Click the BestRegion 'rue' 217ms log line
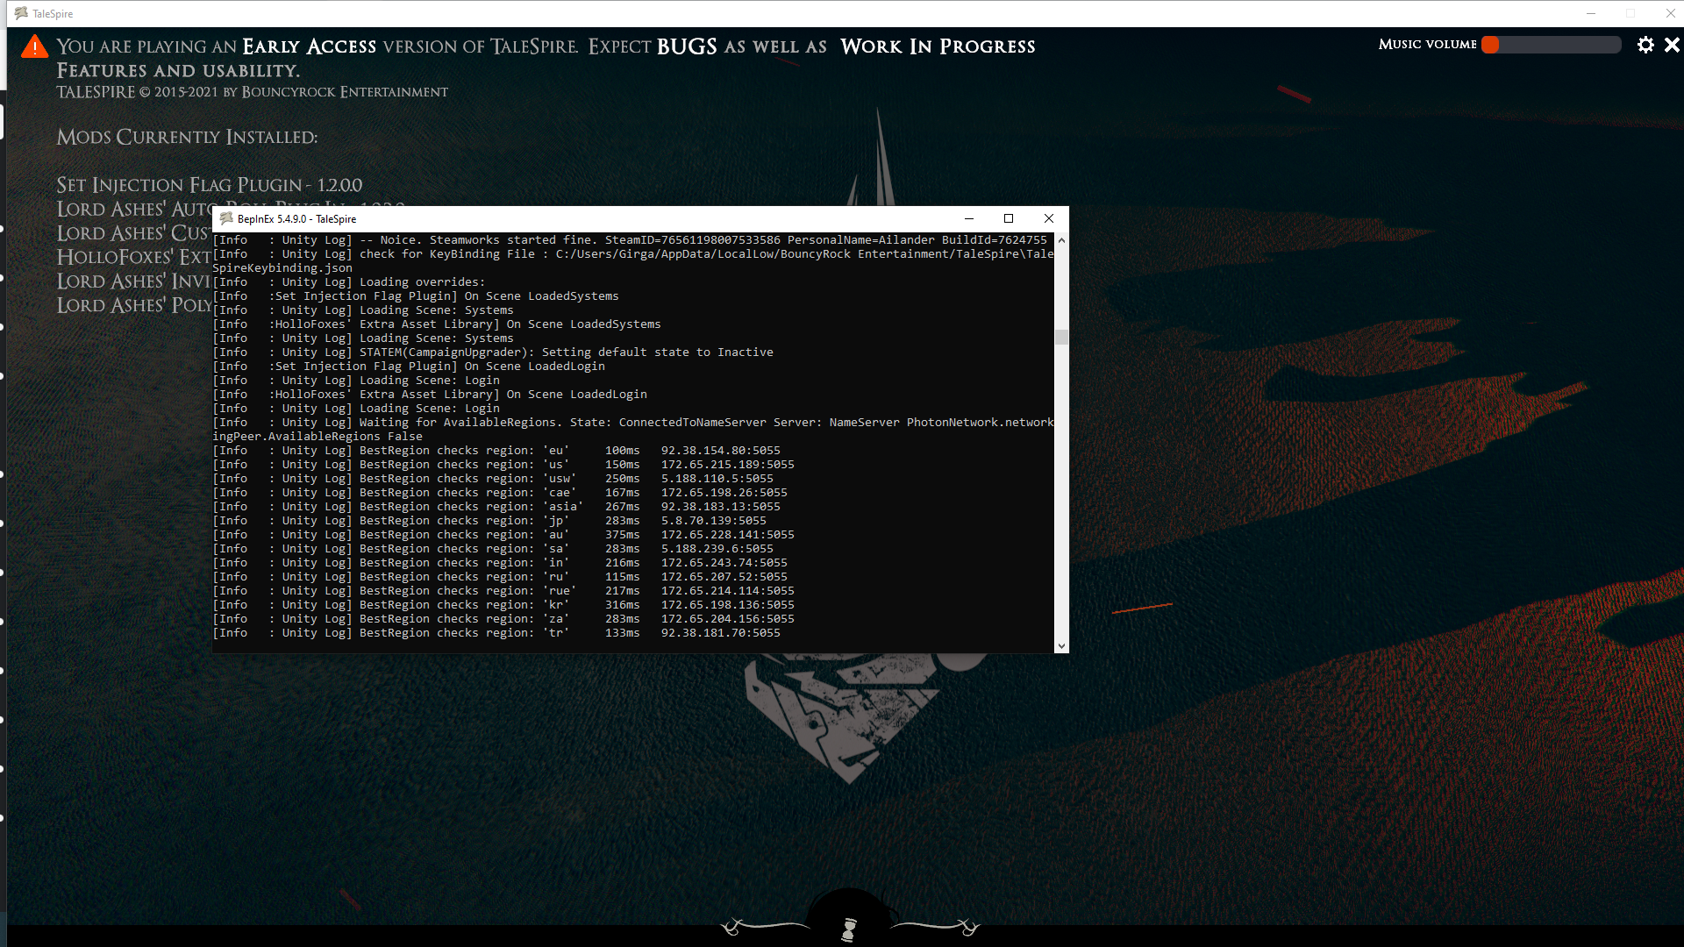This screenshot has width=1684, height=947. click(503, 591)
